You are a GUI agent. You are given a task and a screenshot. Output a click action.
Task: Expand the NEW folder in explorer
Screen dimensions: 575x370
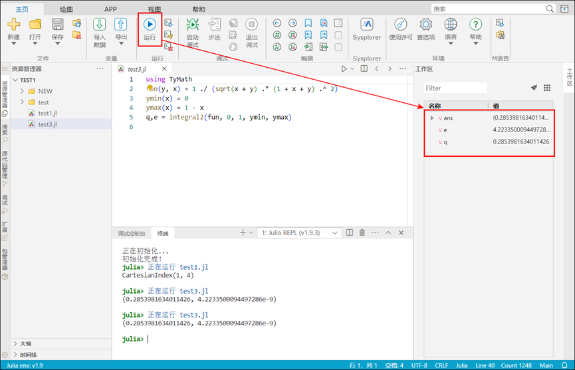22,91
